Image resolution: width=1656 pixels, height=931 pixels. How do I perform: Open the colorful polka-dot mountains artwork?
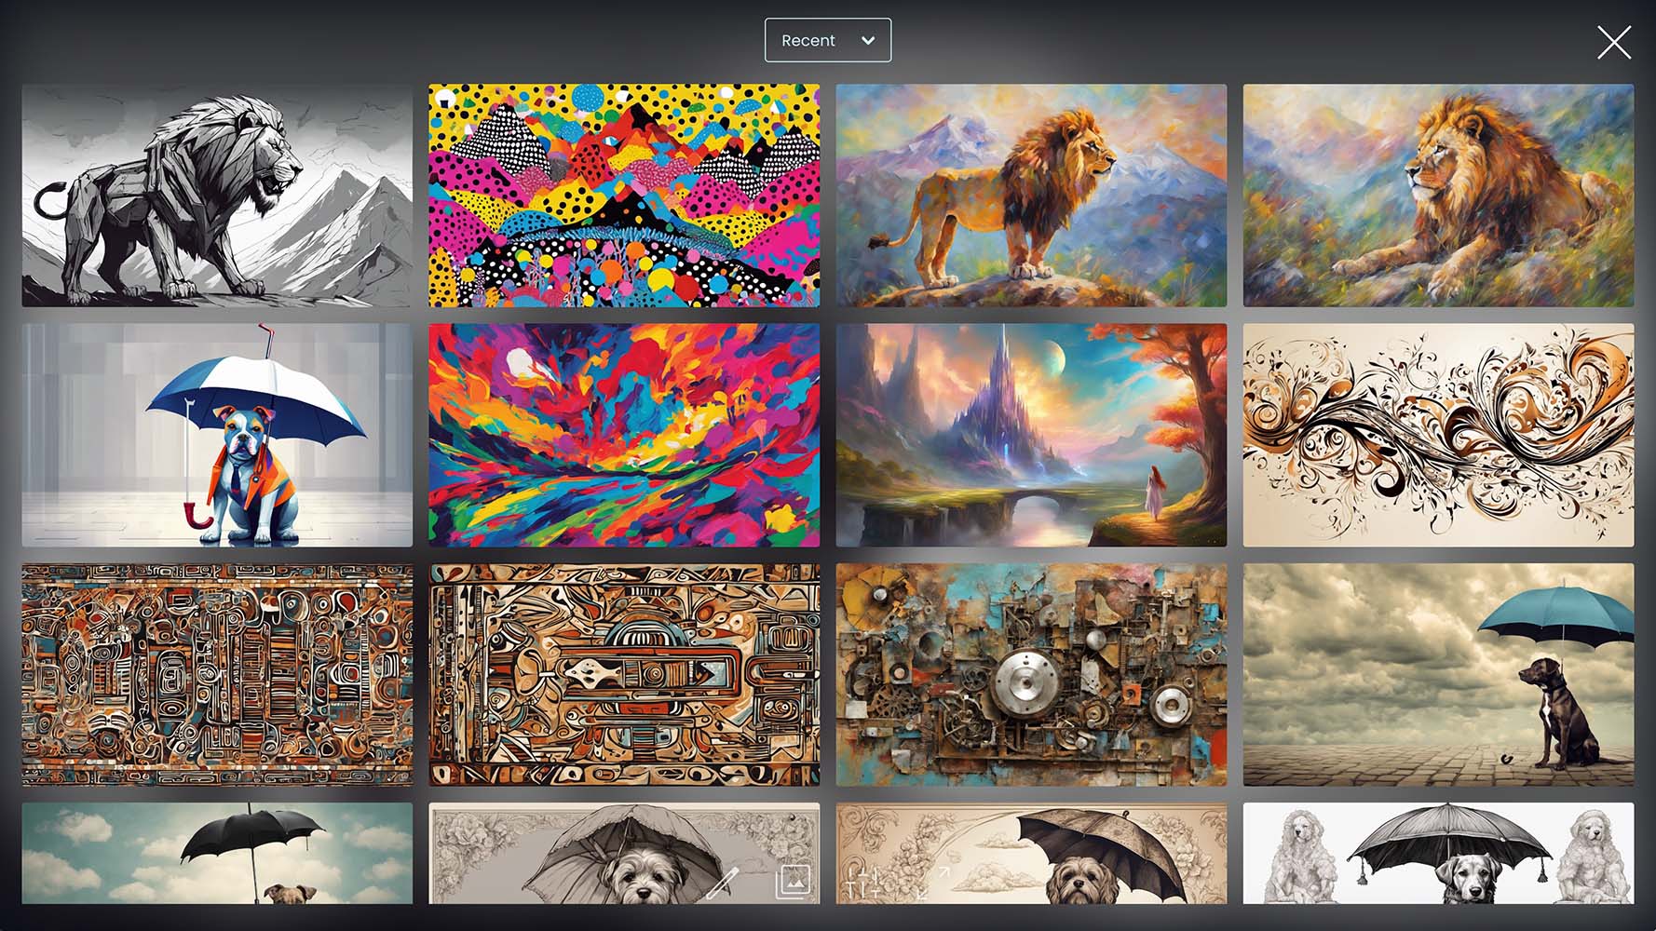pos(624,196)
